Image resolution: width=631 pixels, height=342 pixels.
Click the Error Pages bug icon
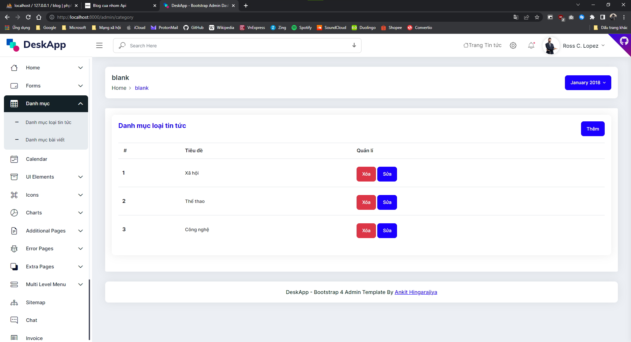tap(14, 249)
